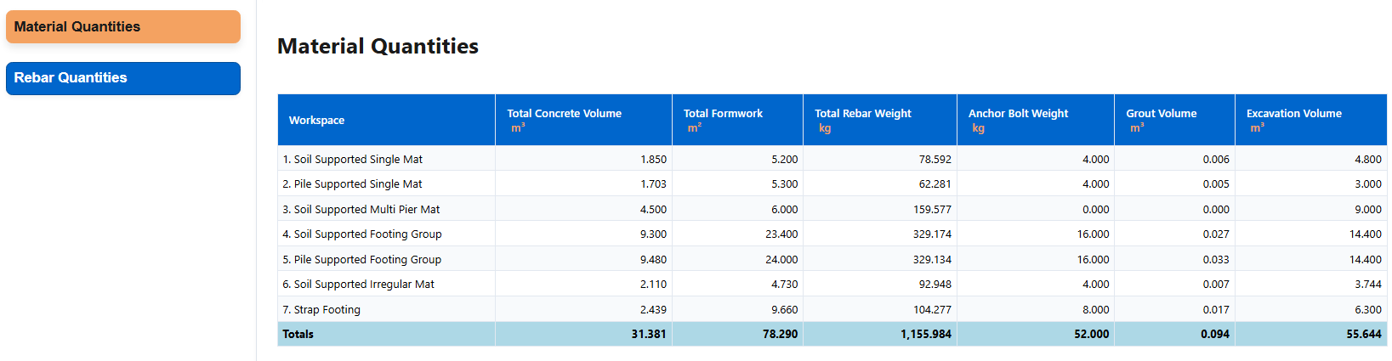Select the Soil Supported Footing Group row
The image size is (1392, 361).
coord(362,234)
